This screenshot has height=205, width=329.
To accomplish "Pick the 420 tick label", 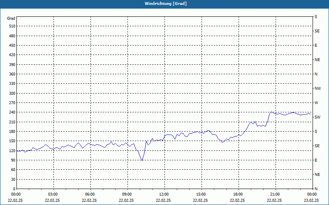I will click(x=12, y=55).
